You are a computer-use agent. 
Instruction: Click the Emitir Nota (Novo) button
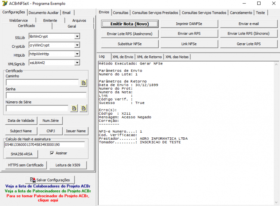(x=130, y=24)
